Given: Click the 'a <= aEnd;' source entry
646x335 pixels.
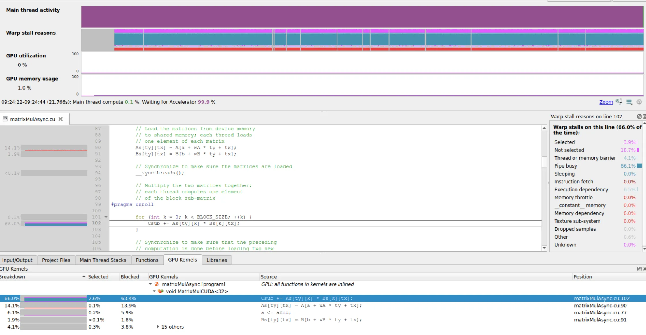Looking at the screenshot, I should (x=276, y=313).
